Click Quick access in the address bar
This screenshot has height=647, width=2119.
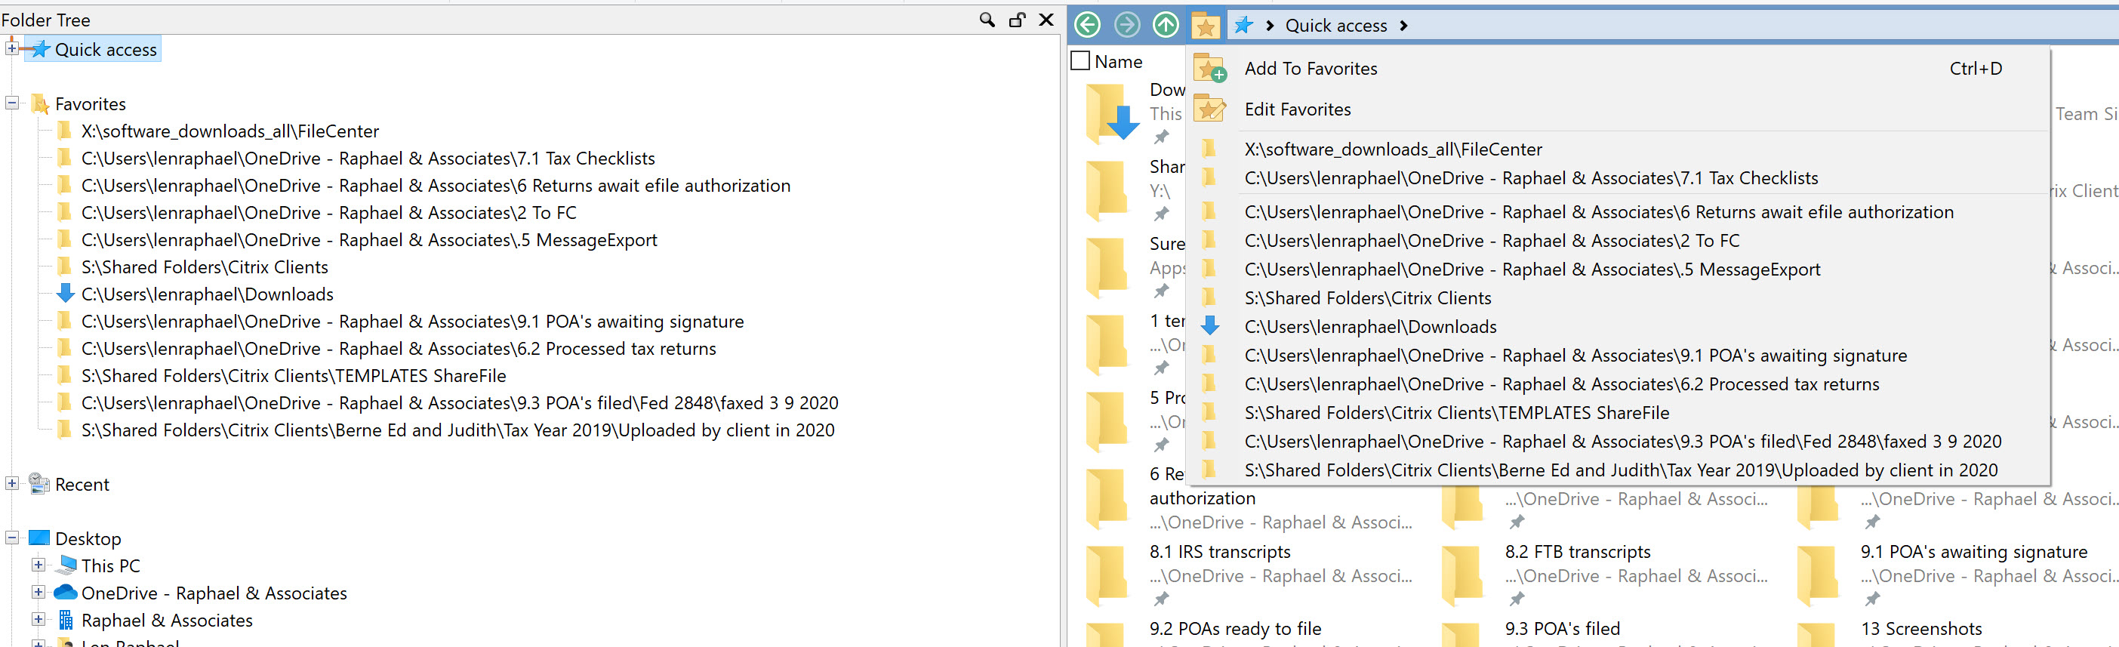(1336, 26)
